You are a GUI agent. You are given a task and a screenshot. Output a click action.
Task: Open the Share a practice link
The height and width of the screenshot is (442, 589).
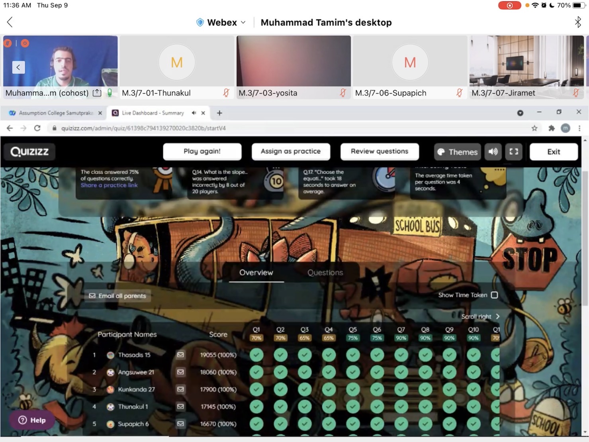coord(109,185)
